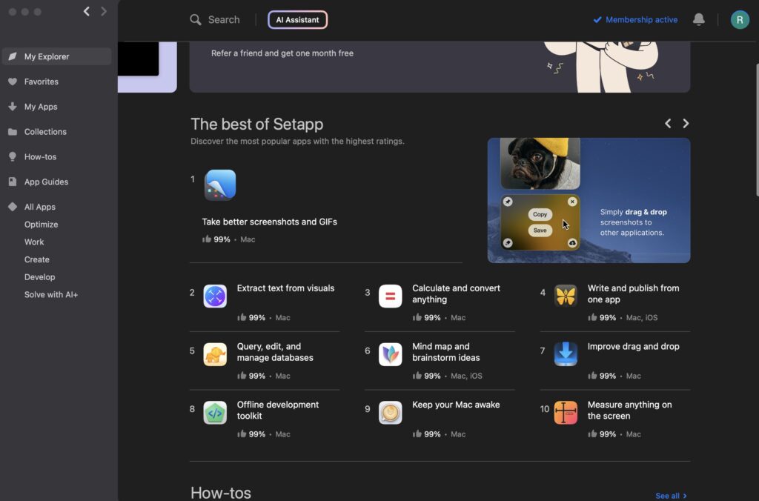
Task: Click the title Take better screenshots and GIFs
Action: point(270,222)
